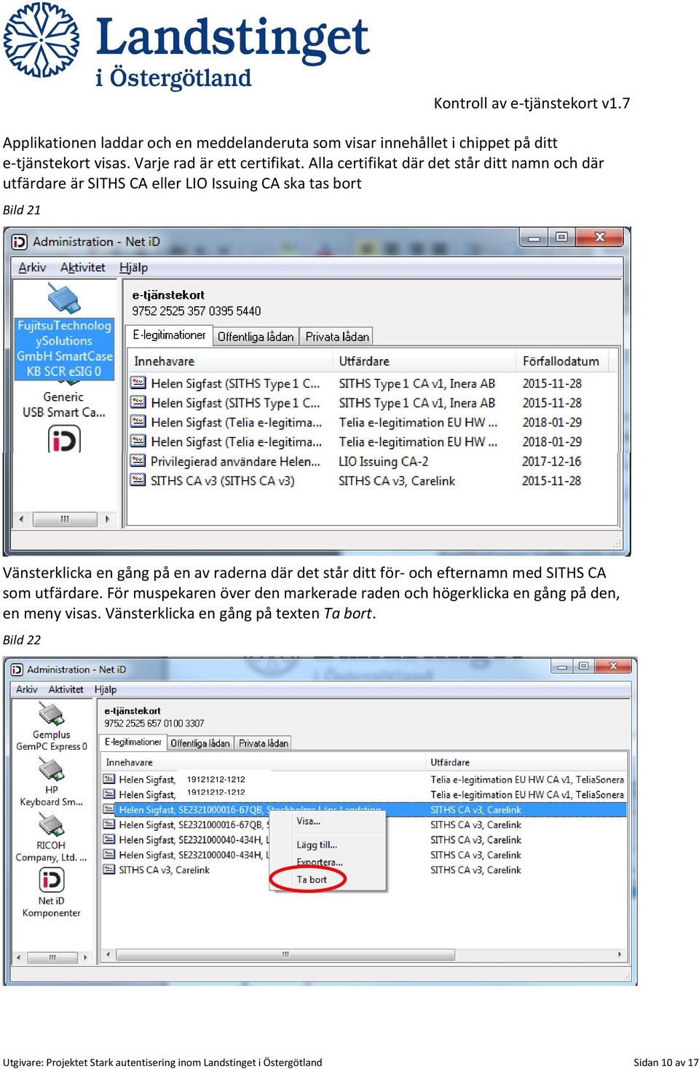Image resolution: width=699 pixels, height=1069 pixels.
Task: Click certificate icon of SITHS CA v3, Carelink row
Action: [x=109, y=869]
